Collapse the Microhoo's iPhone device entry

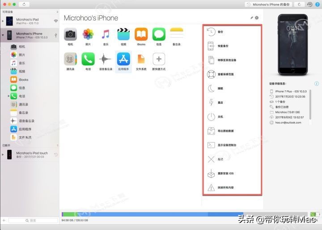pos(3,35)
